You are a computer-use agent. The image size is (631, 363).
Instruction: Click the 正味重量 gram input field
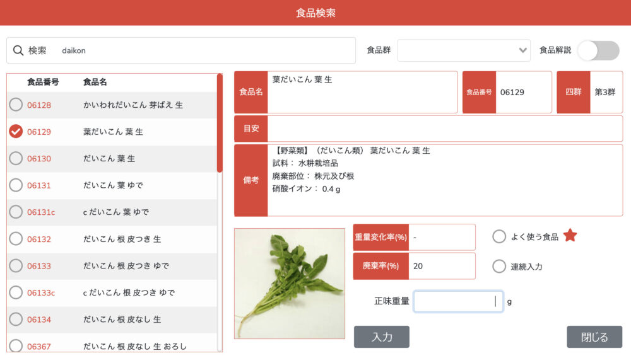click(x=457, y=301)
